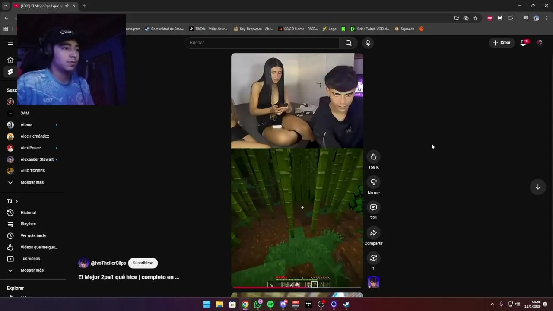Bookmark this page with the star icon
The height and width of the screenshot is (311, 553).
click(475, 18)
